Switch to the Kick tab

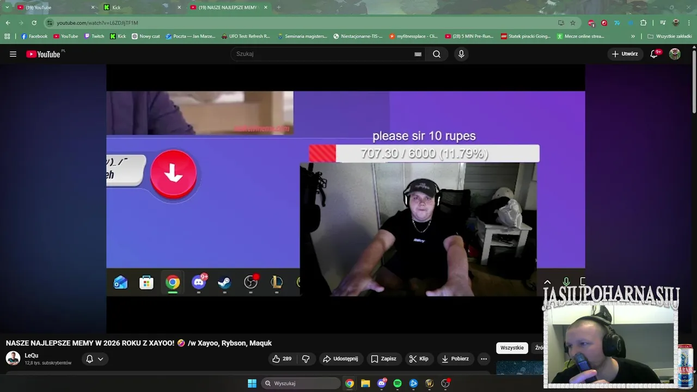coord(143,8)
